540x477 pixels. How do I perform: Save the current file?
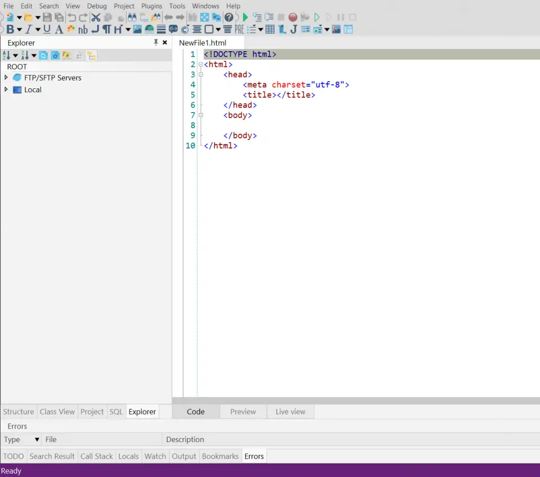coord(47,17)
